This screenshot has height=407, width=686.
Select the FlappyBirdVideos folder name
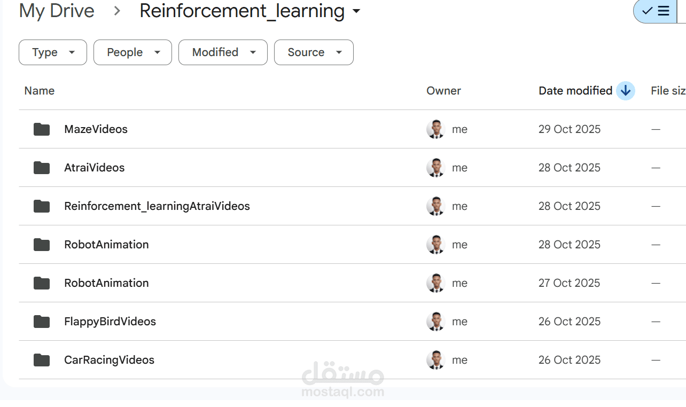(x=110, y=322)
